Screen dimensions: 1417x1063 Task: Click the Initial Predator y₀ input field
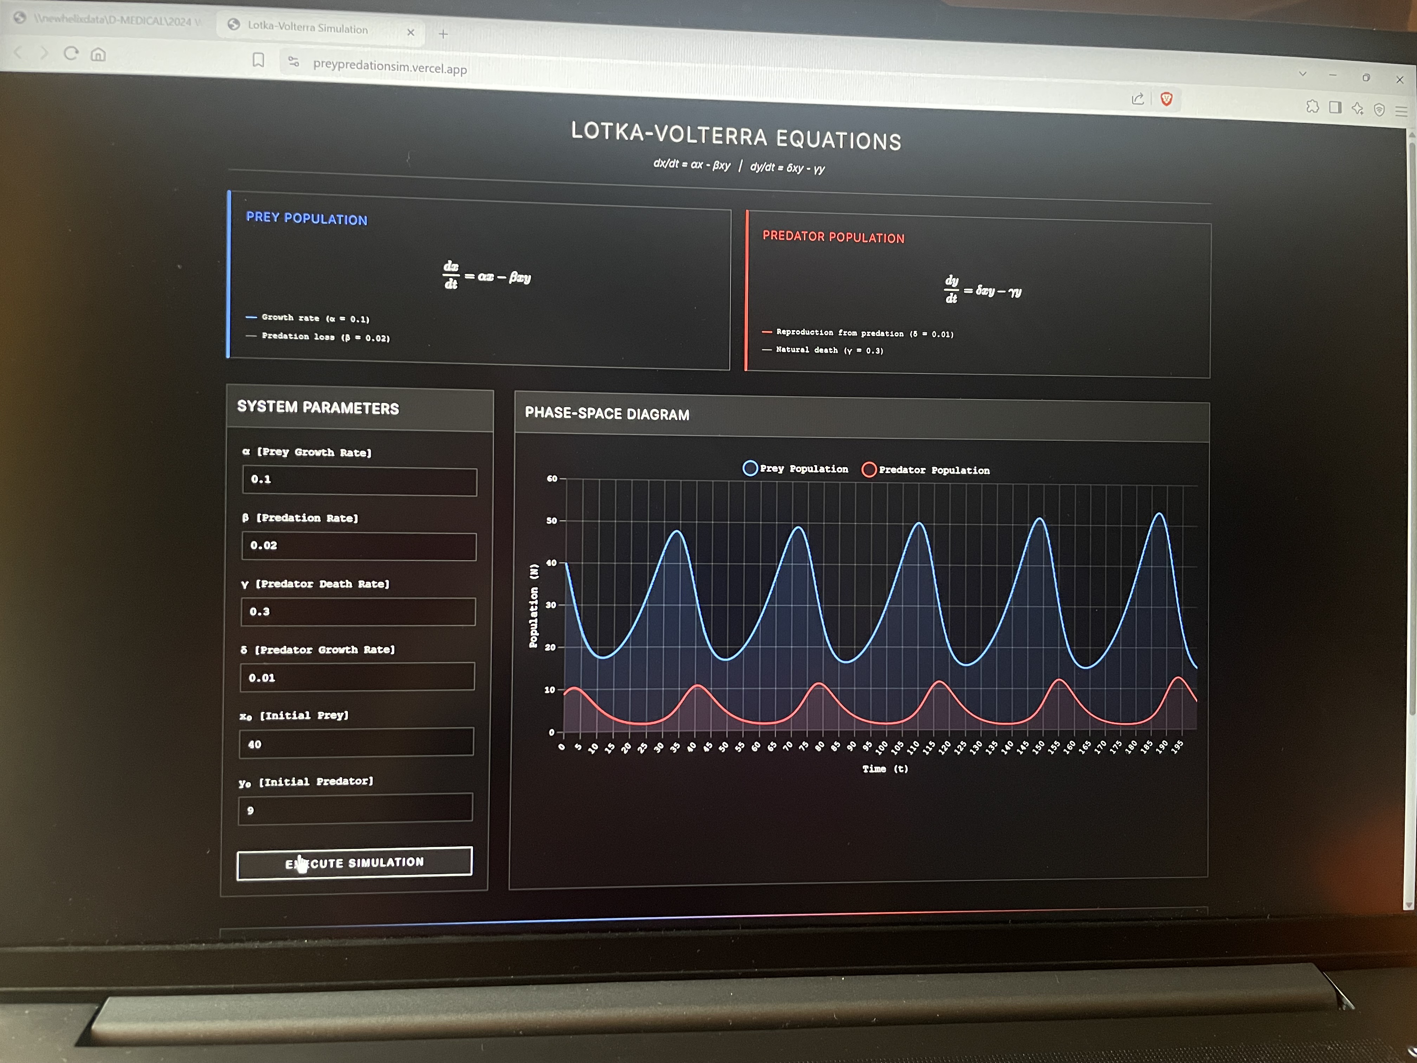pyautogui.click(x=356, y=808)
